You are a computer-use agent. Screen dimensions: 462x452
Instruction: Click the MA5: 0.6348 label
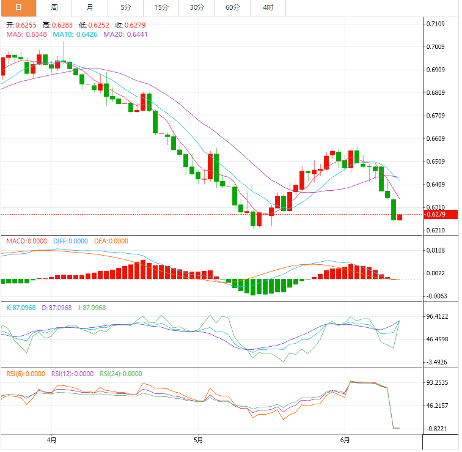point(26,34)
